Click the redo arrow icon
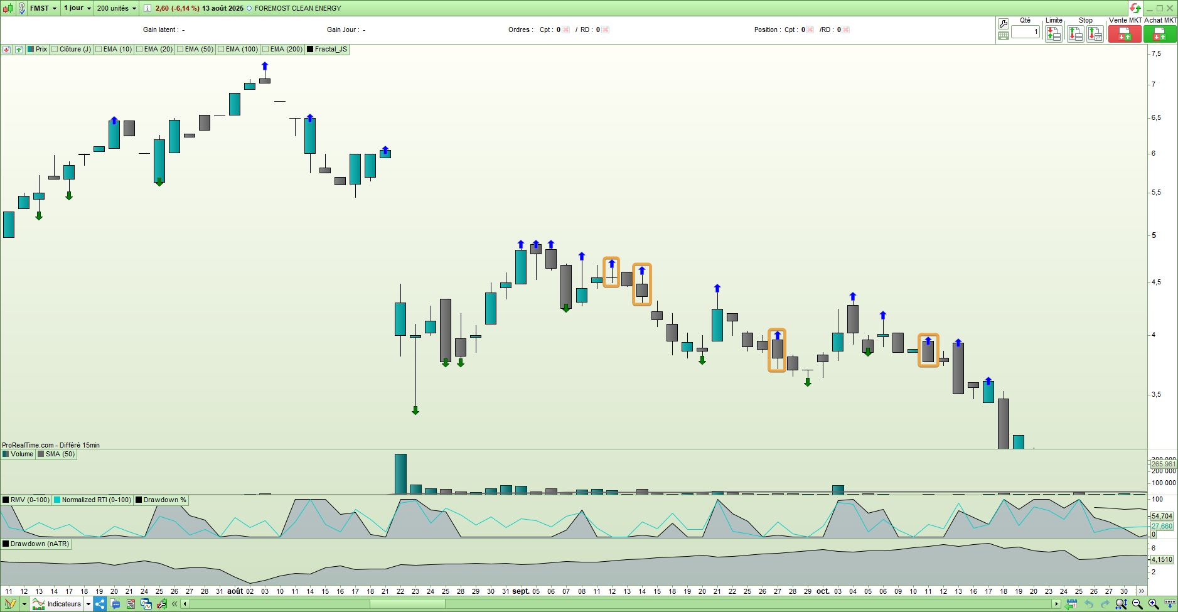The width and height of the screenshot is (1178, 612). (1105, 604)
